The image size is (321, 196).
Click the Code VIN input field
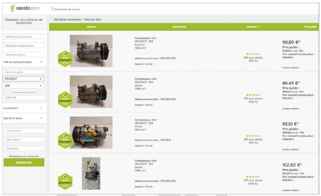[24, 97]
